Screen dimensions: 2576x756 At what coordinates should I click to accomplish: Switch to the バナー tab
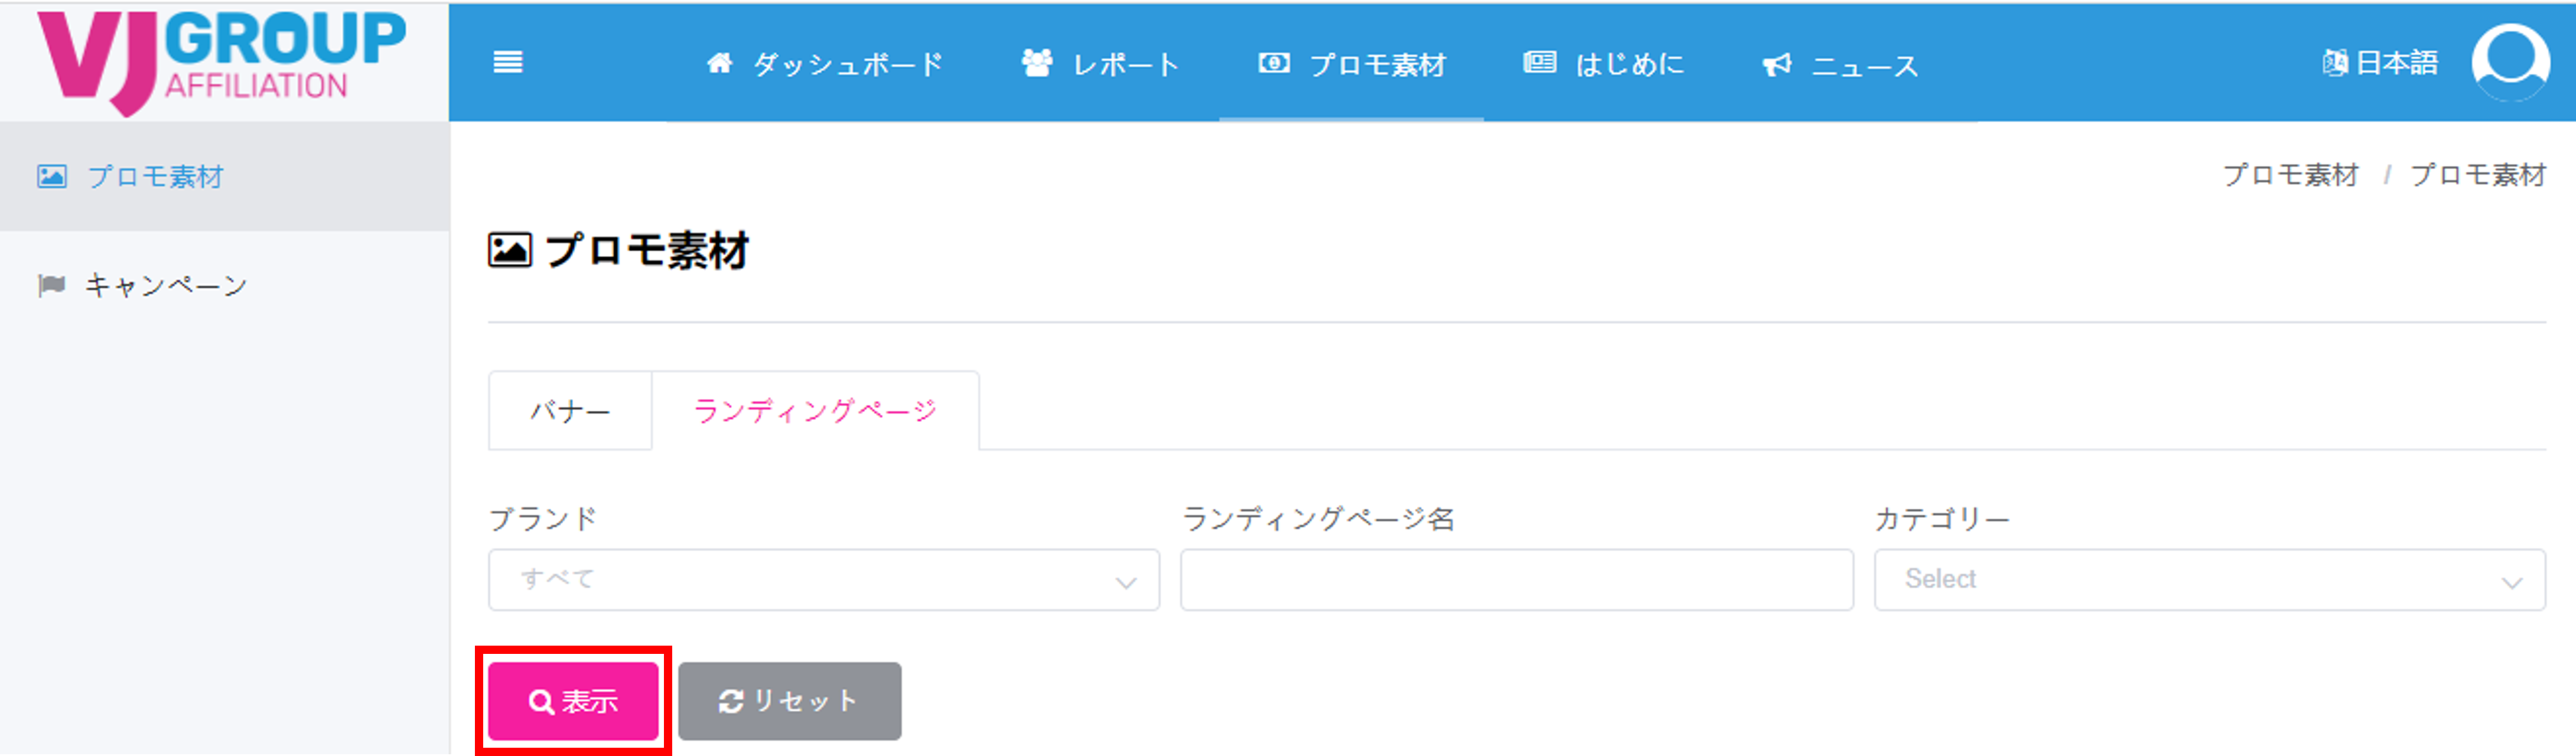[570, 410]
